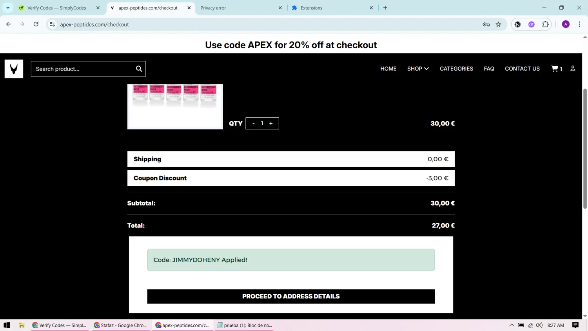Close the Verify Codes tab

click(x=98, y=8)
